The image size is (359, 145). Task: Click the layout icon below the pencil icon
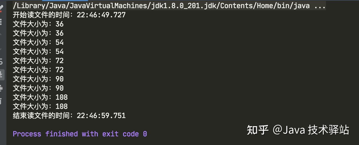[x=1, y=22]
